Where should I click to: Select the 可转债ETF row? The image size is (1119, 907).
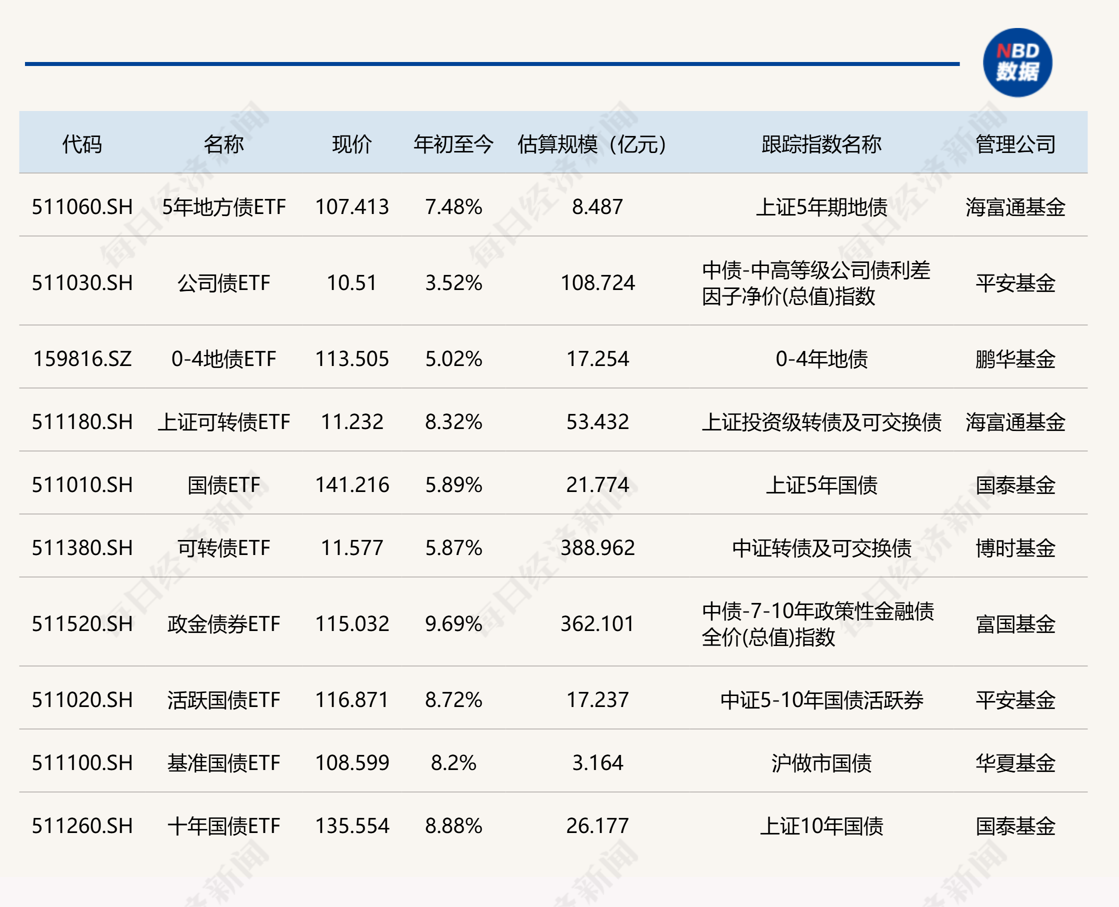(223, 548)
